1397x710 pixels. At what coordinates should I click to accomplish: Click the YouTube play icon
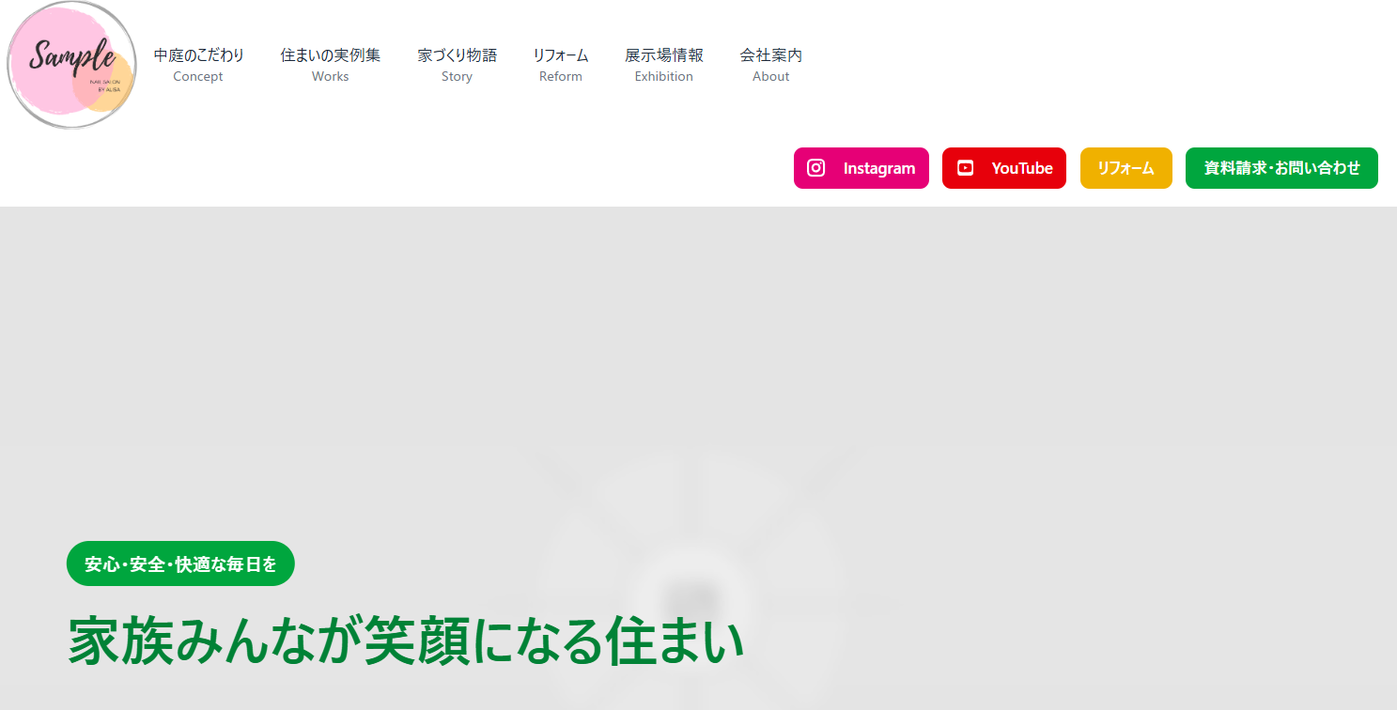(965, 168)
